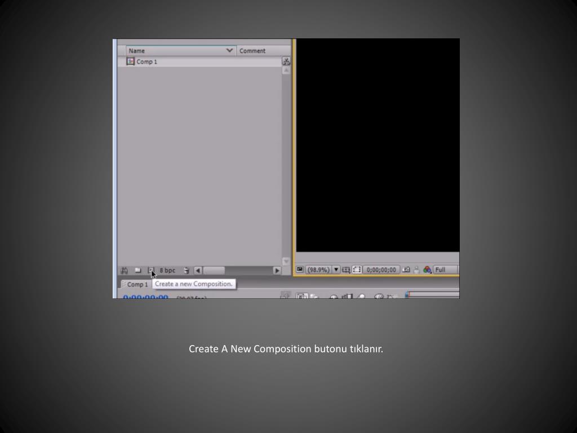Viewport: 577px width, 433px height.
Task: Click the composition viewer black preview area
Action: 378,145
